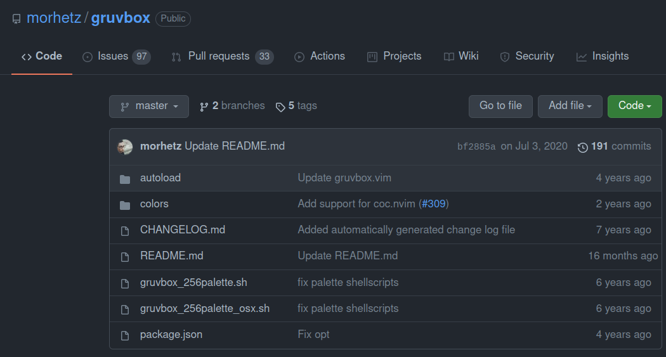Screen dimensions: 666x357
Task: Open the gruvbox repository name link
Action: tap(121, 18)
